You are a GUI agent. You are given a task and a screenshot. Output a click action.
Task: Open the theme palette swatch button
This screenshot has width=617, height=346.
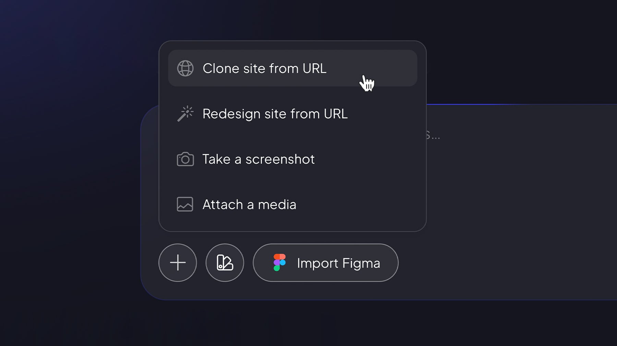[225, 262]
